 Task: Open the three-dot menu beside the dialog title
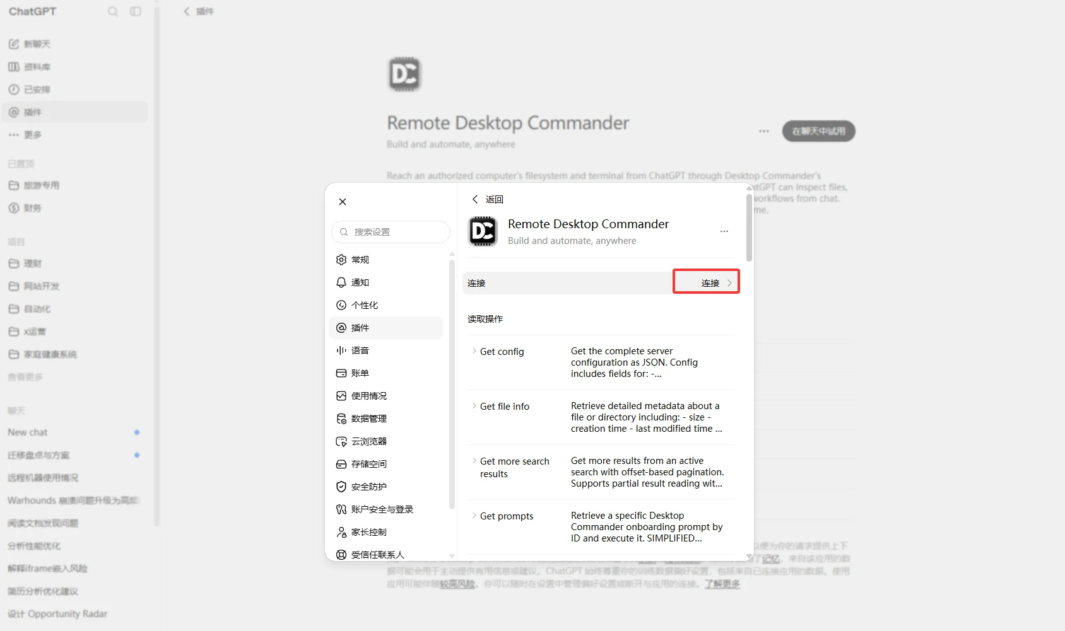pyautogui.click(x=724, y=231)
